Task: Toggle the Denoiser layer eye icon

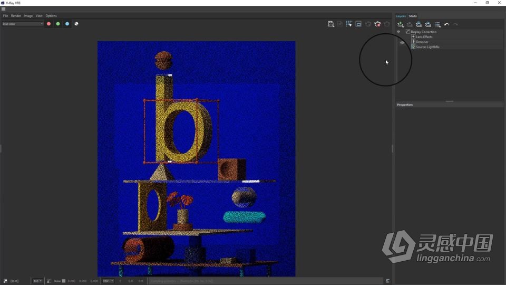Action: coord(402,42)
